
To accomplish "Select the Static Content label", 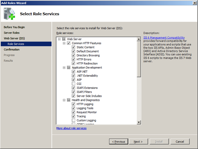I will 85,47.
